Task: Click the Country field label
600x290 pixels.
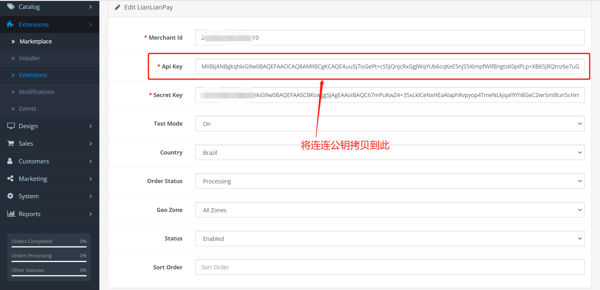Action: click(x=171, y=153)
